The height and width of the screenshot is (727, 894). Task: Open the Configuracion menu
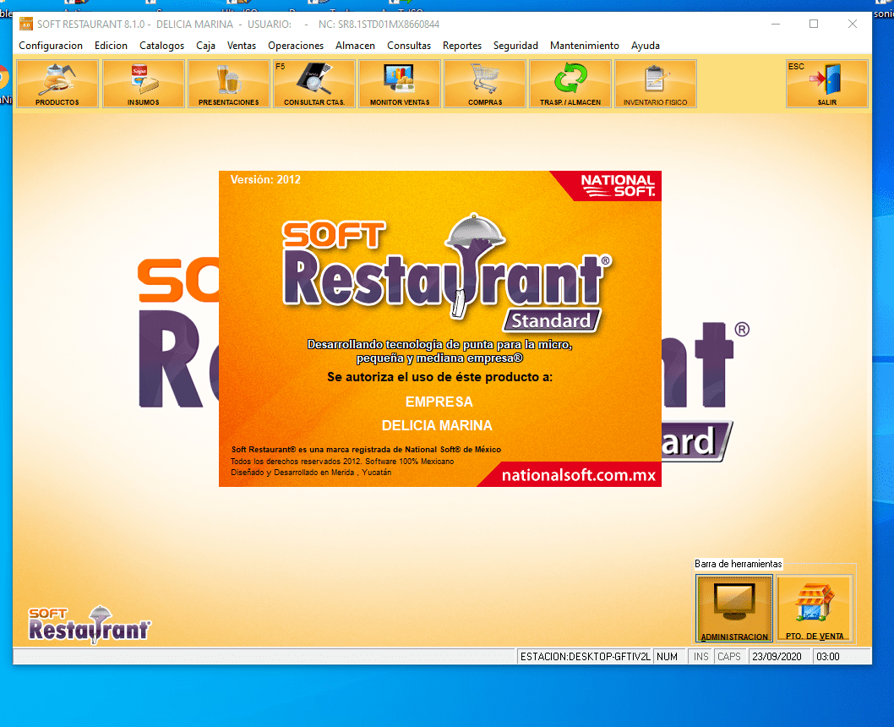coord(51,46)
